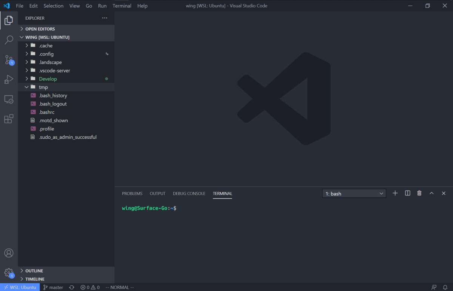The image size is (453, 291).
Task: Open the terminal selector dropdown '1: bash'
Action: 354,193
